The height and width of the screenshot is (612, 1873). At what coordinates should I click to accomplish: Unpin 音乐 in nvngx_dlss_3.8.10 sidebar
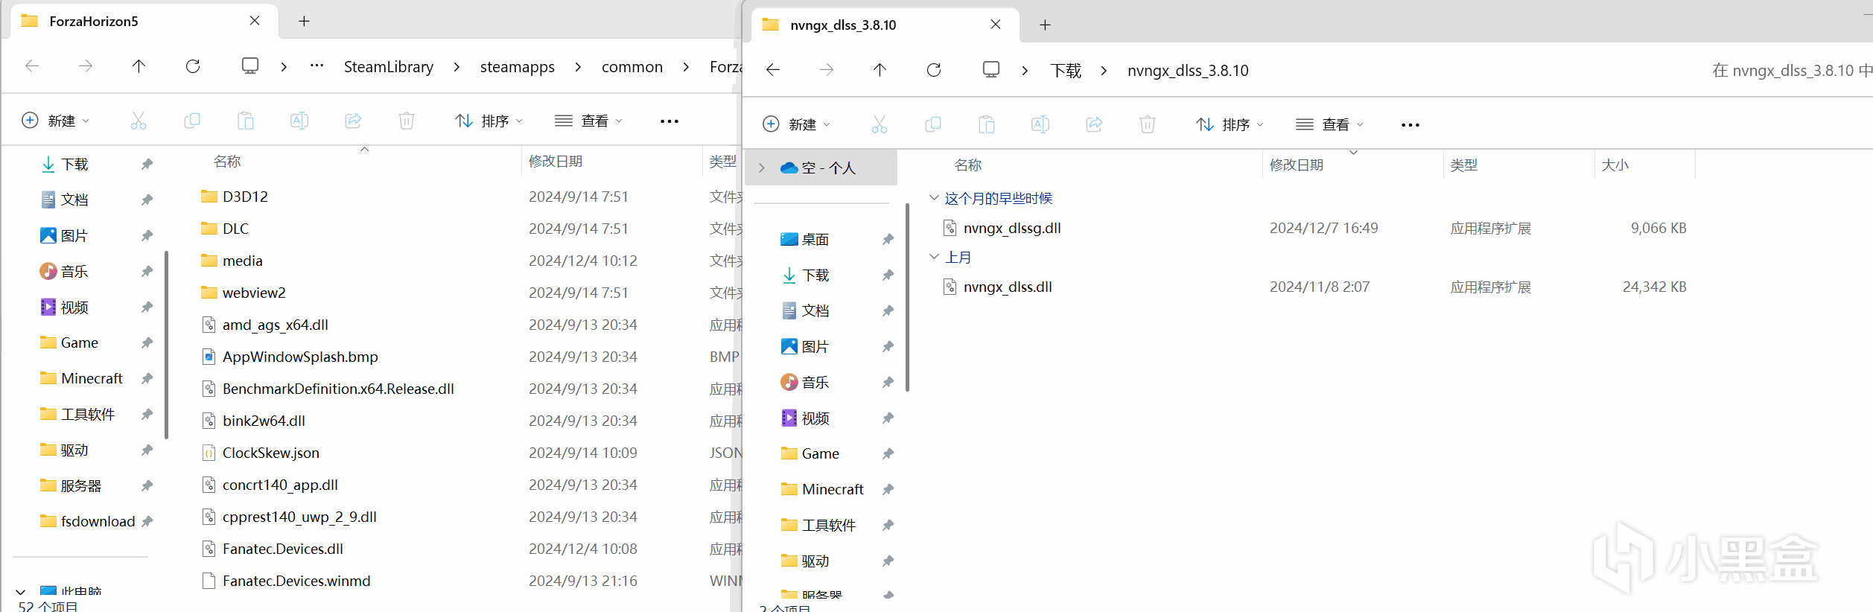(x=888, y=383)
